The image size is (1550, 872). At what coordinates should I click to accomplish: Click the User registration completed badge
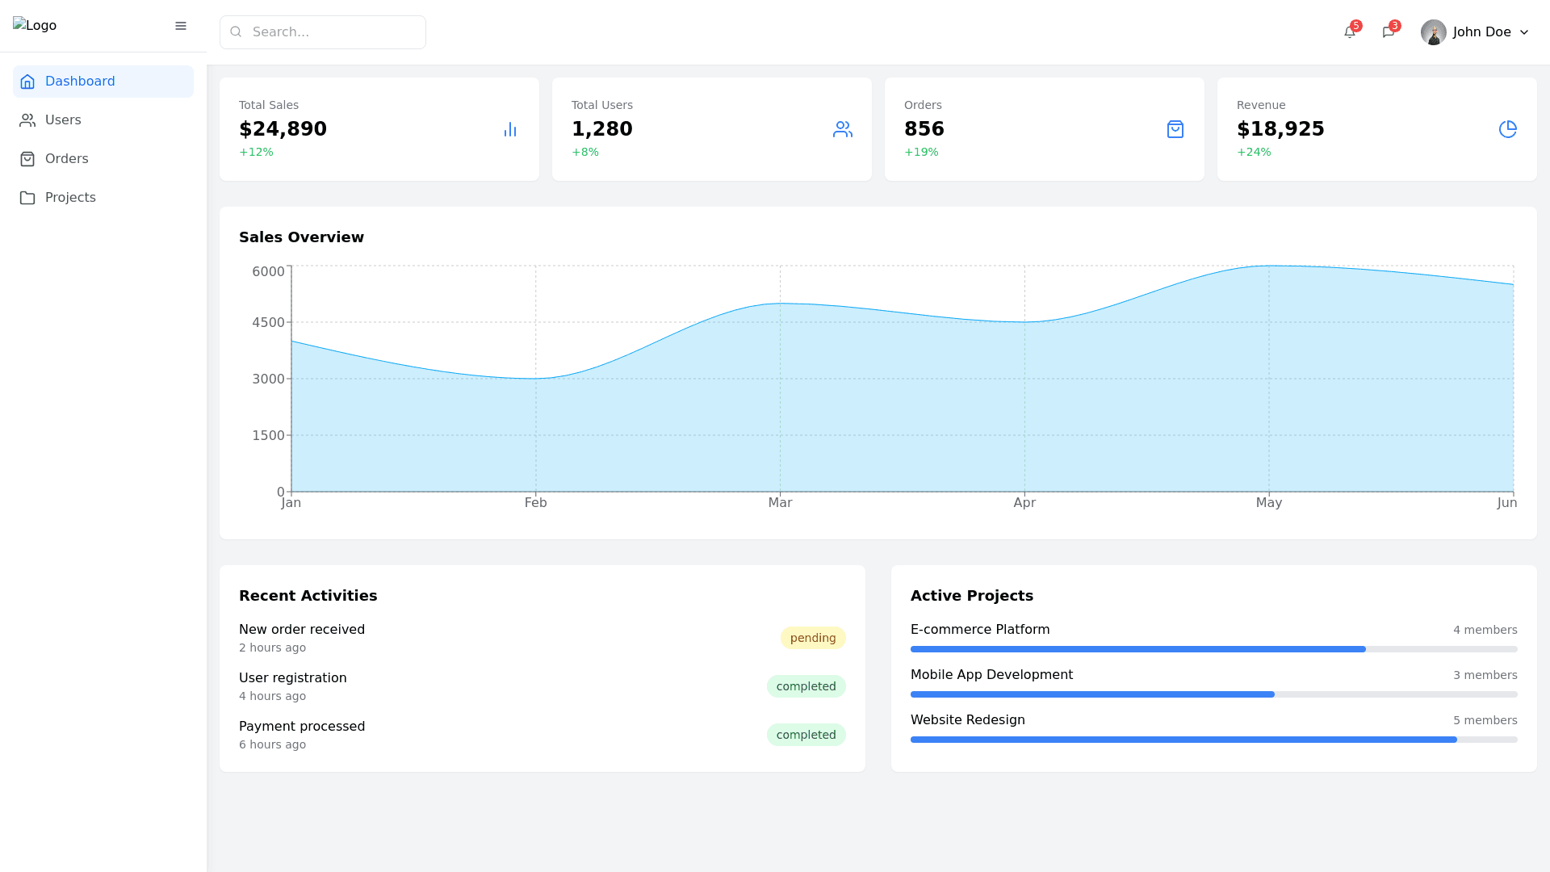(x=806, y=686)
